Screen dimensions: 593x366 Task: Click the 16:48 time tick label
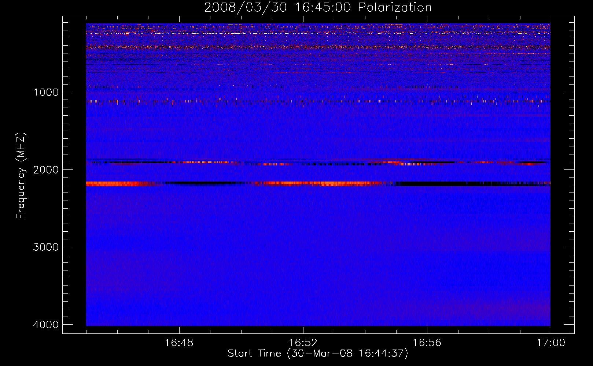click(x=179, y=343)
